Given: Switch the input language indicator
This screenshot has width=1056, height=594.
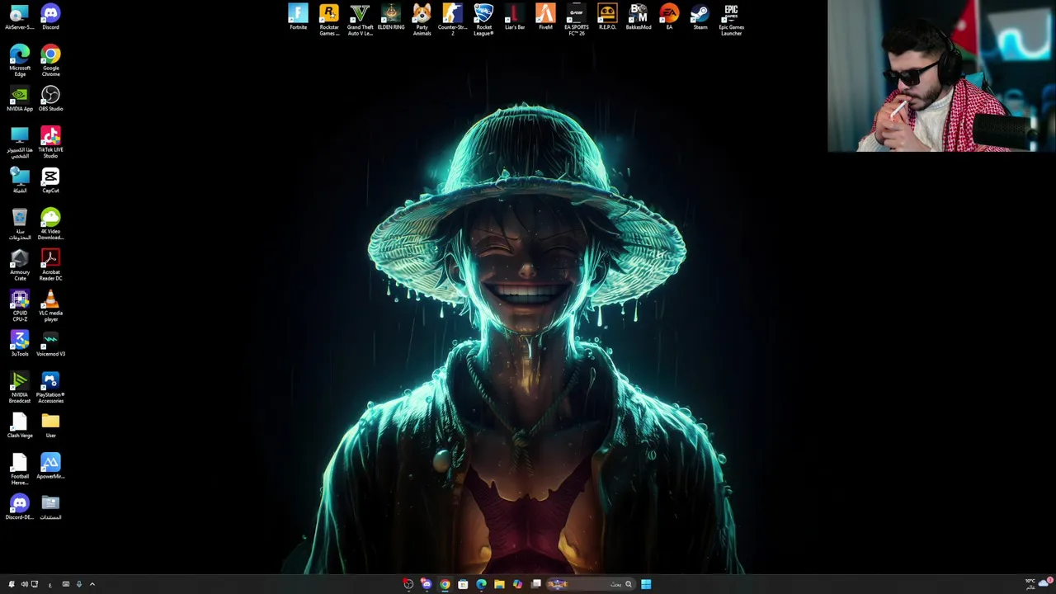Looking at the screenshot, I should (50, 585).
